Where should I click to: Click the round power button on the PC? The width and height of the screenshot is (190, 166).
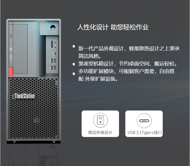[x=53, y=27]
